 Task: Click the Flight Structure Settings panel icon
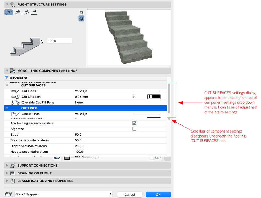pos(13,5)
